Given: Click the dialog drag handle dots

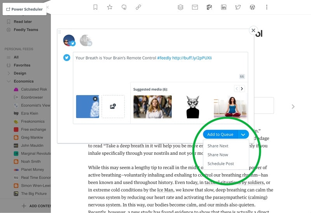Looking at the screenshot, I should tap(59, 32).
